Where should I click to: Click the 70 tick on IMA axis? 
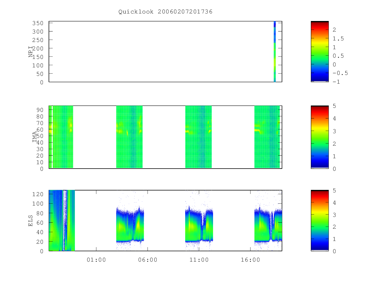(x=40, y=123)
